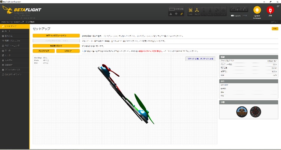Click the Instruments panel header
281x150 pixels.
(x=248, y=102)
